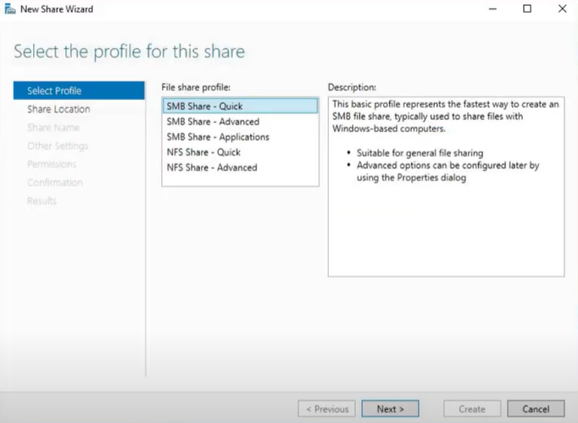Screen dimensions: 578x423
Task: Click the Description label
Action: click(x=352, y=87)
